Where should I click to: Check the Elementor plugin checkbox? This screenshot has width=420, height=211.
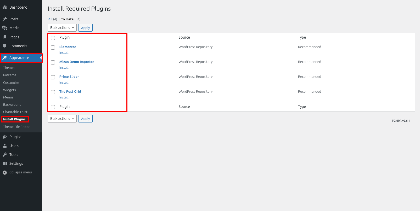point(53,48)
